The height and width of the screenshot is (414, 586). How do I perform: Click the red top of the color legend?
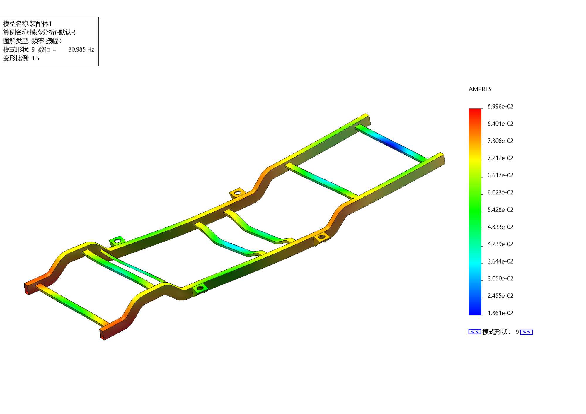(475, 111)
